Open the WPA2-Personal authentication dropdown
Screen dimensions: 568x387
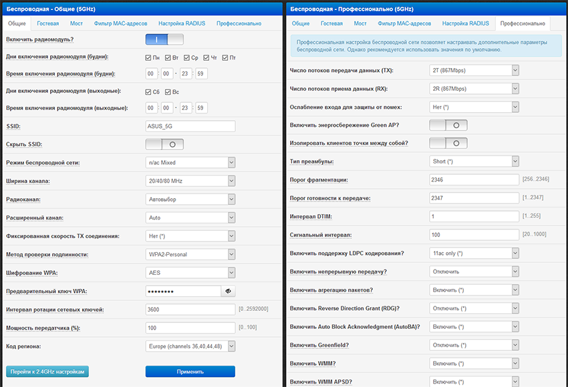coord(190,254)
